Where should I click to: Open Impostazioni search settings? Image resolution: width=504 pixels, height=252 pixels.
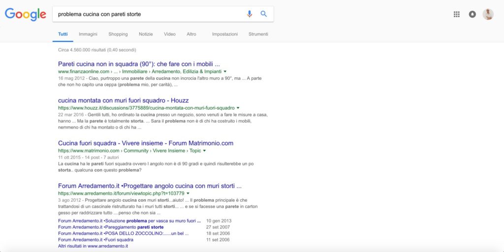click(x=225, y=34)
